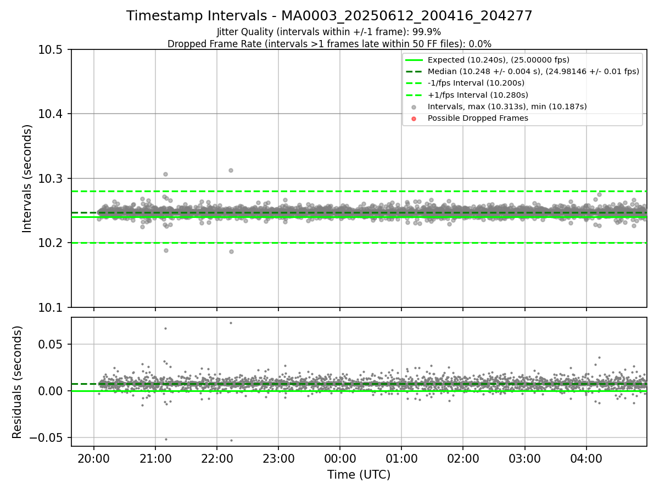Viewport: 659px width, 494px height.
Task: Click the highest interval outlier point near 22:15
Action: tap(231, 170)
